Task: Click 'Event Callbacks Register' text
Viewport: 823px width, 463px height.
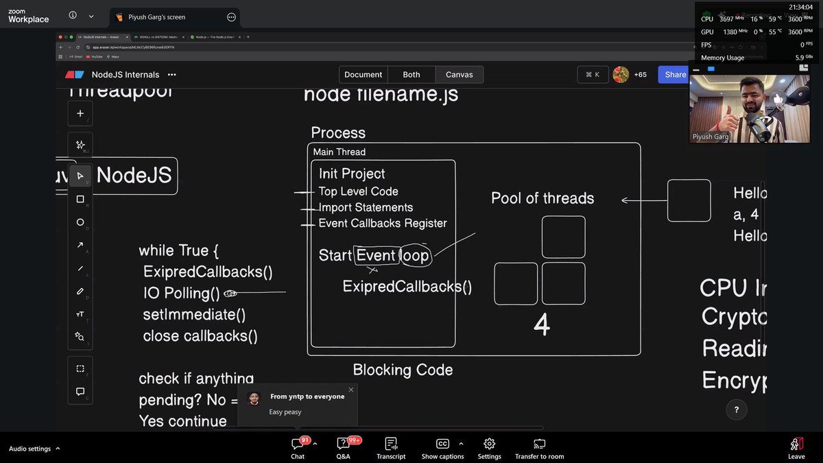Action: click(x=383, y=223)
